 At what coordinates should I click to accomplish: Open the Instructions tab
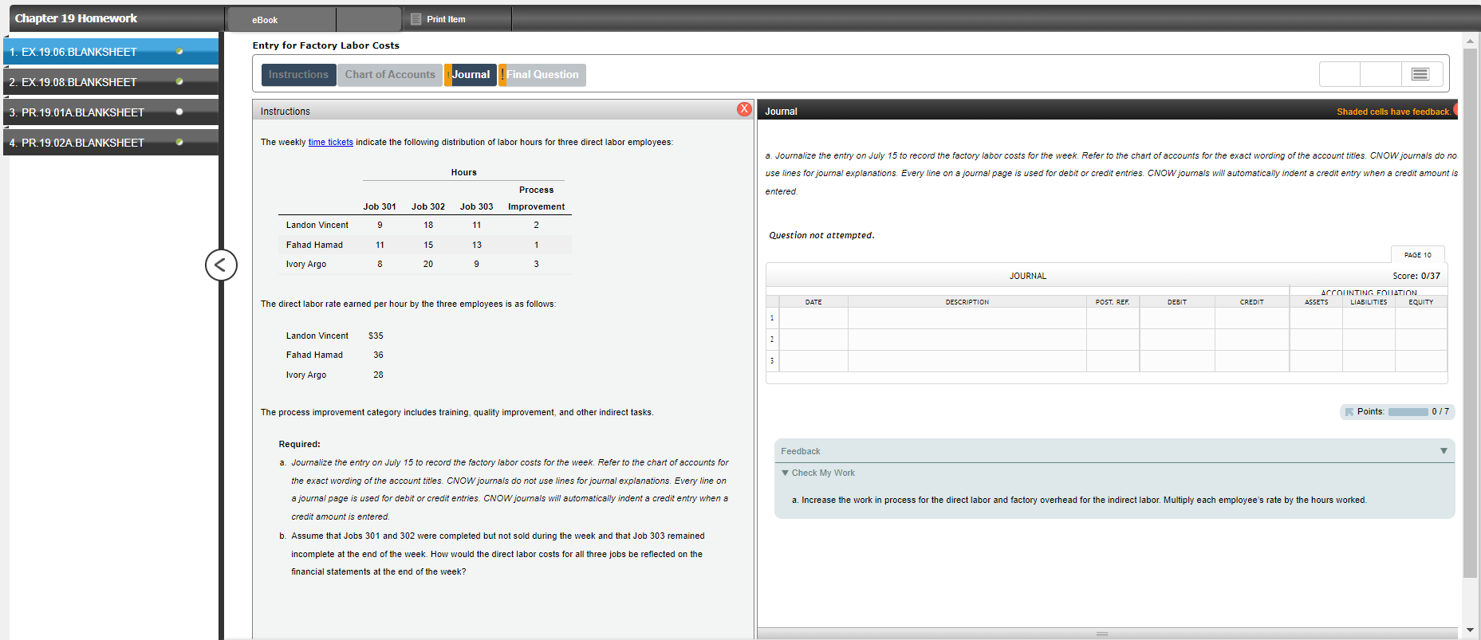298,75
